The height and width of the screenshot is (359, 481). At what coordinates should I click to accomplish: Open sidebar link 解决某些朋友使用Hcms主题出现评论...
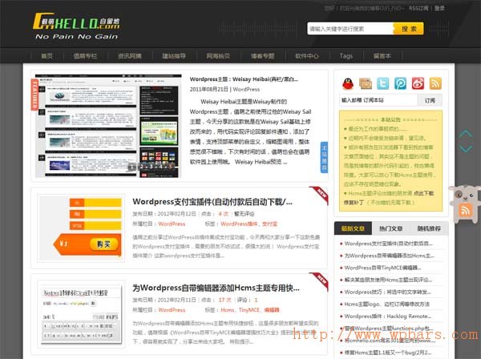click(388, 280)
